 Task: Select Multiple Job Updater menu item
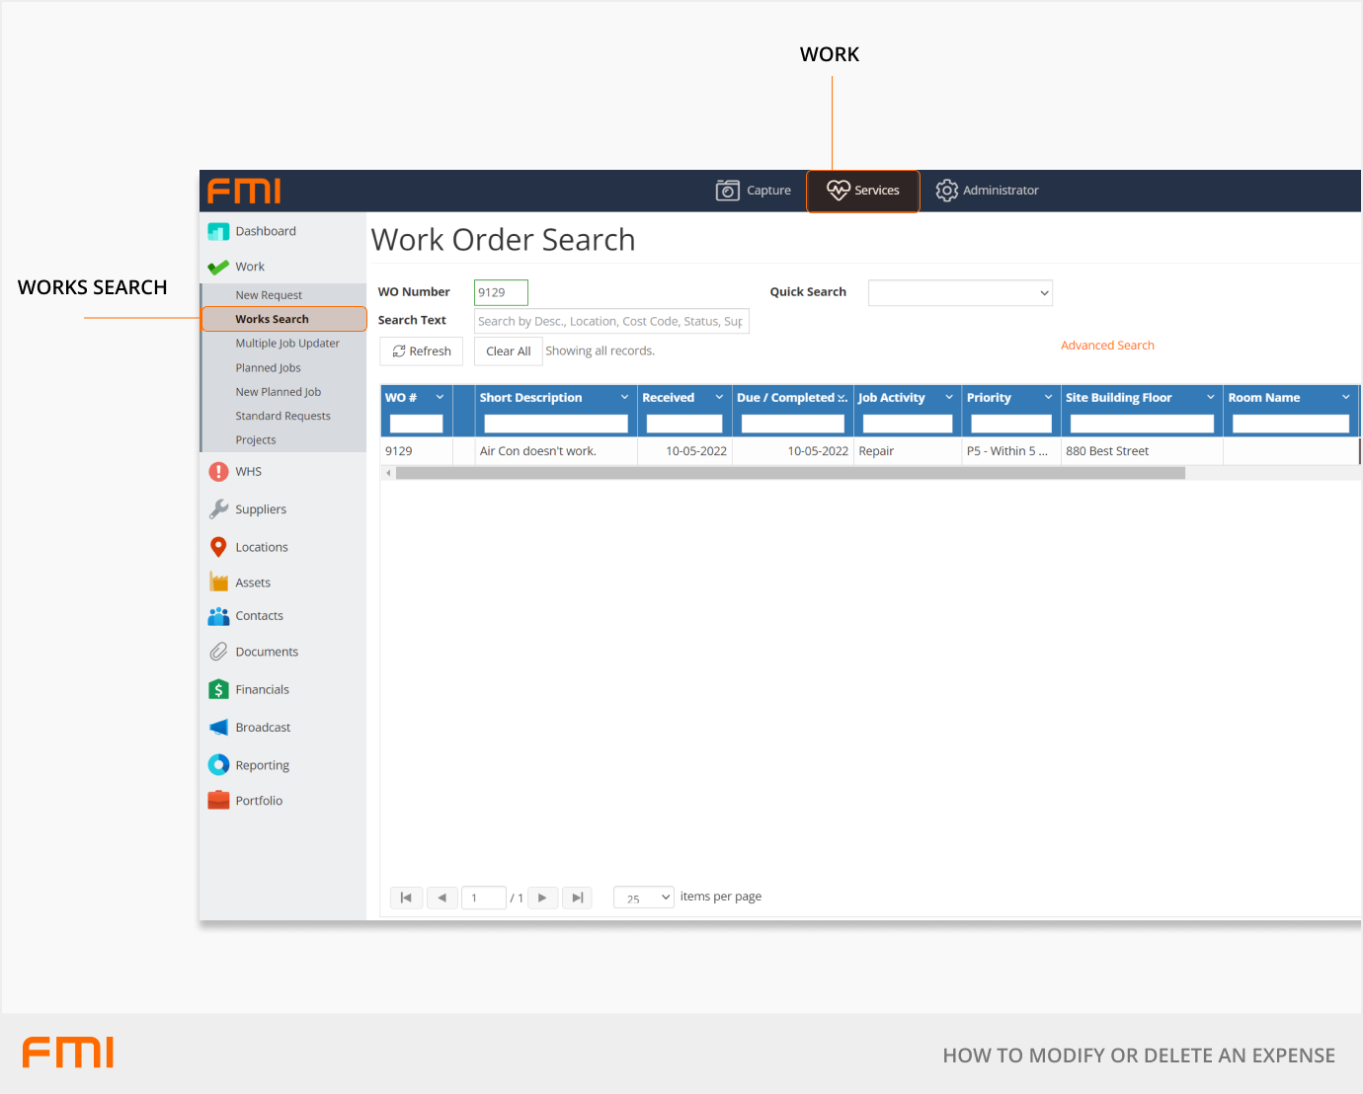tap(286, 344)
